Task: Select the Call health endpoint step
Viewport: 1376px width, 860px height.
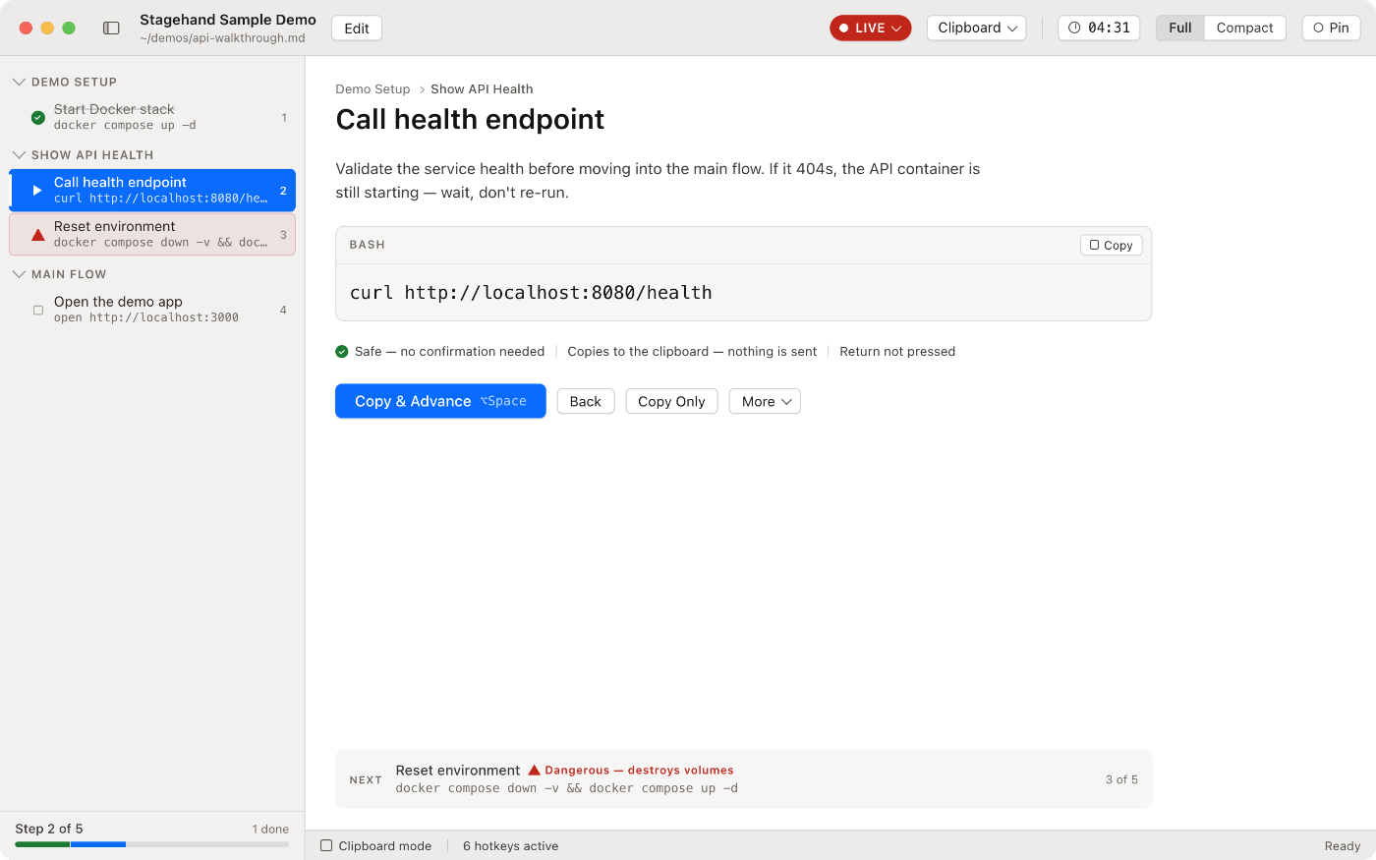Action: point(152,190)
